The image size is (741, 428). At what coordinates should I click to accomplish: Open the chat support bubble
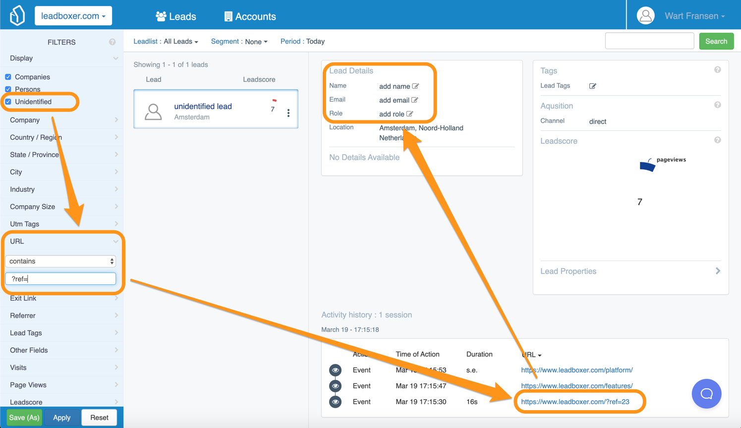[x=706, y=394]
